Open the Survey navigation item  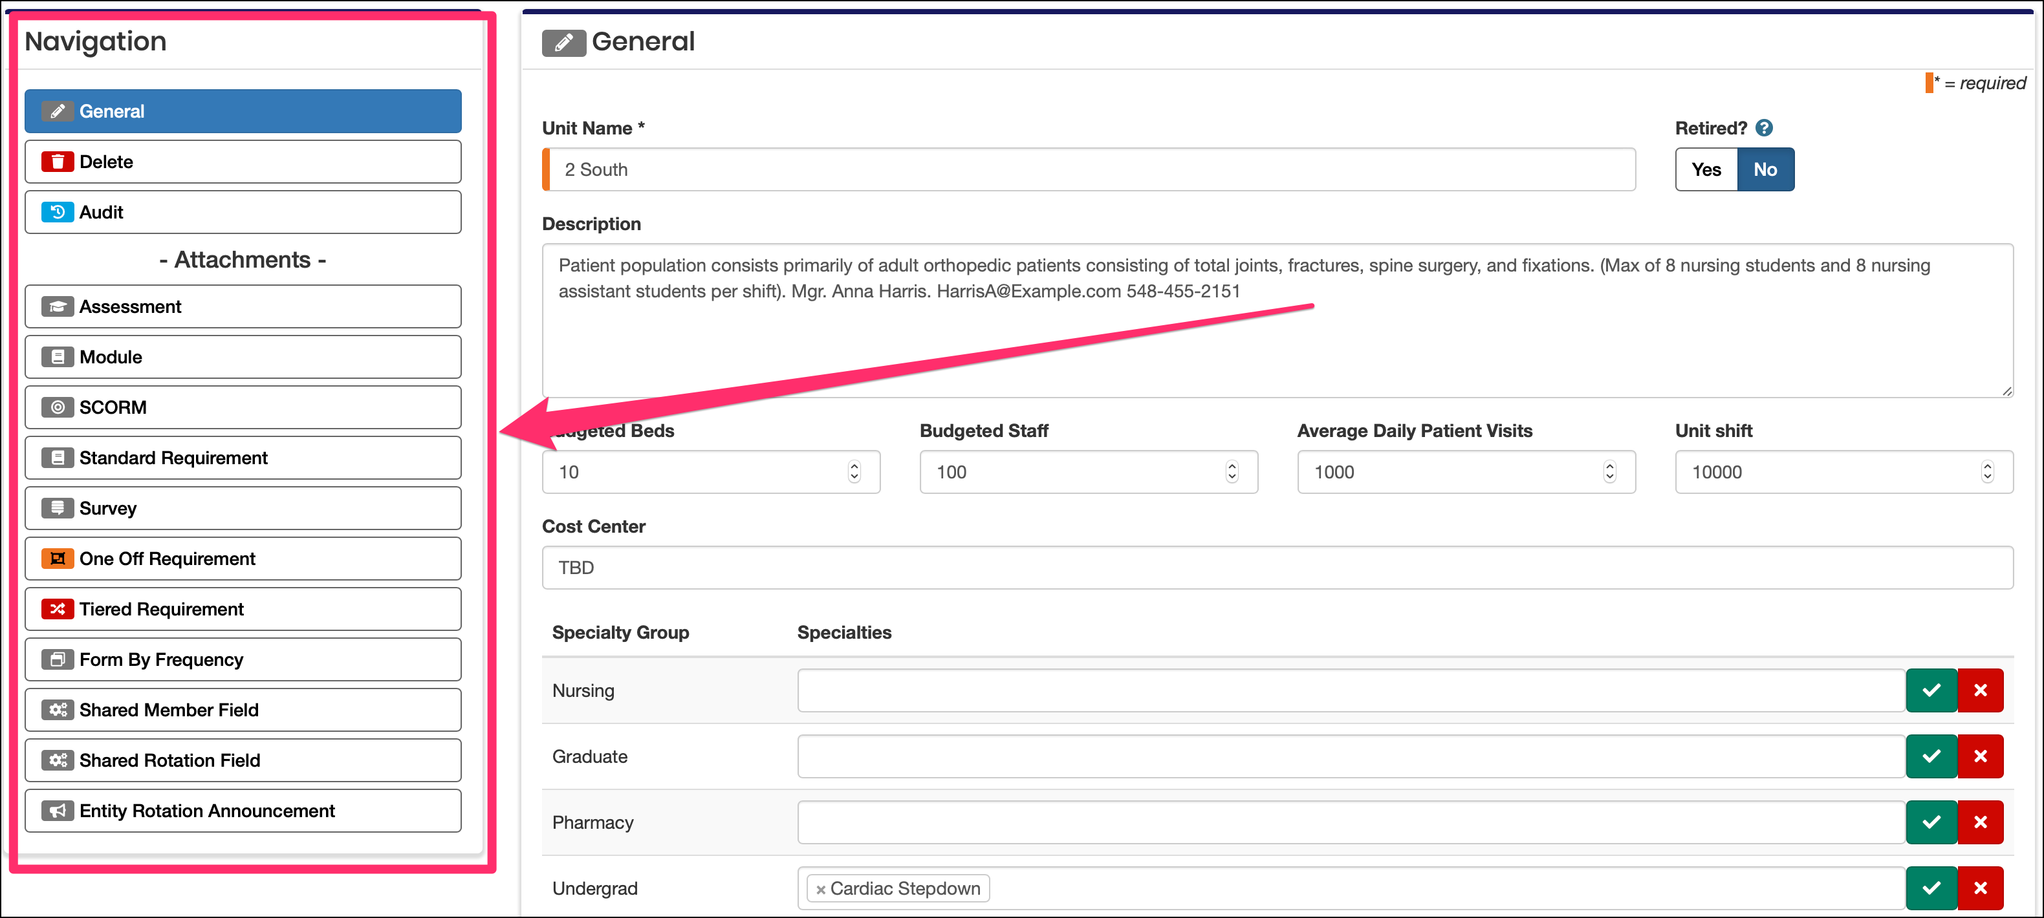point(243,508)
